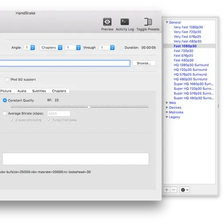Toggle the Turbo first pass checkbox
224x224 pixels.
49,120
